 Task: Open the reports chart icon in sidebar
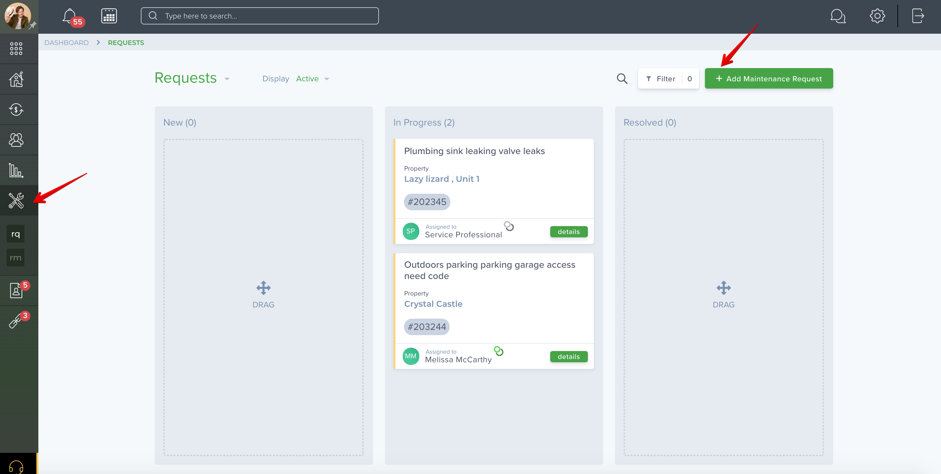16,170
